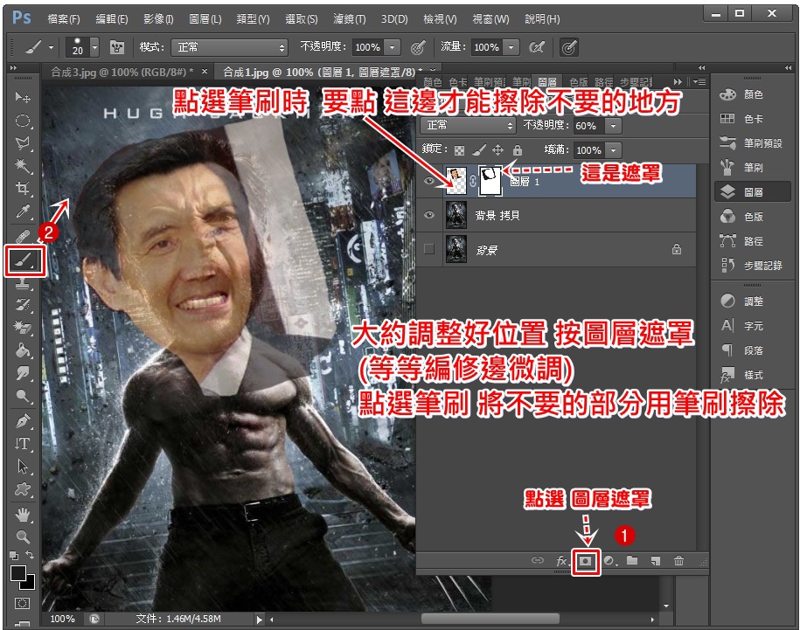800x630 pixels.
Task: Select the History Brush tool
Action: coord(23,305)
